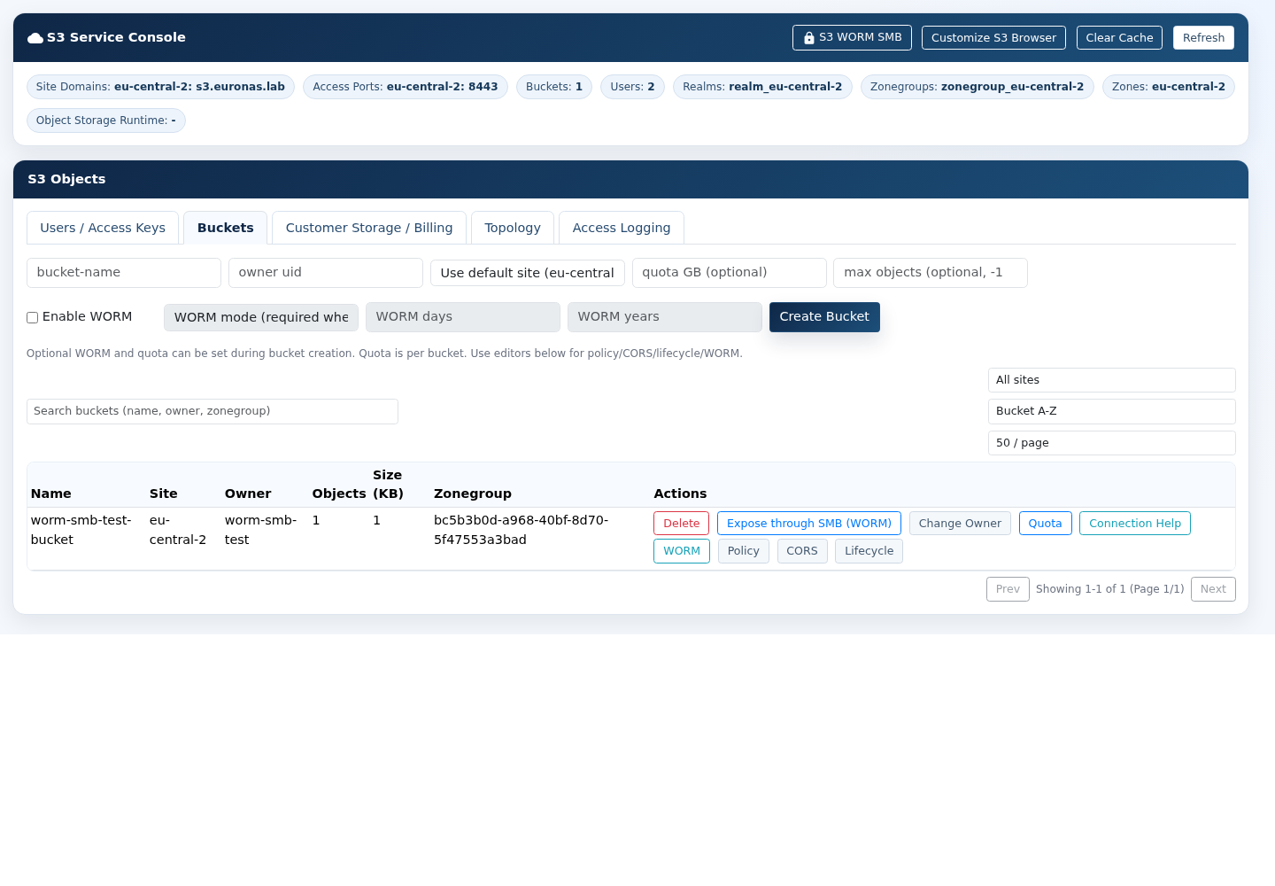Screen dimensions: 1275x886
Task: Open the Topology tab
Action: (513, 228)
